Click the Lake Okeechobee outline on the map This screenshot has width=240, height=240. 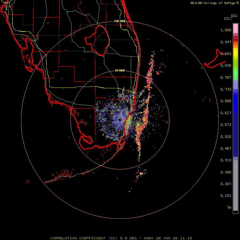tap(97, 41)
